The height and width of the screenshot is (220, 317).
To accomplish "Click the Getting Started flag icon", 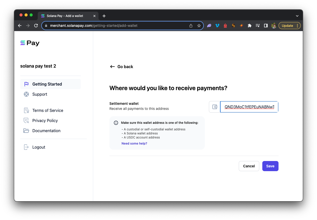I will click(26, 84).
